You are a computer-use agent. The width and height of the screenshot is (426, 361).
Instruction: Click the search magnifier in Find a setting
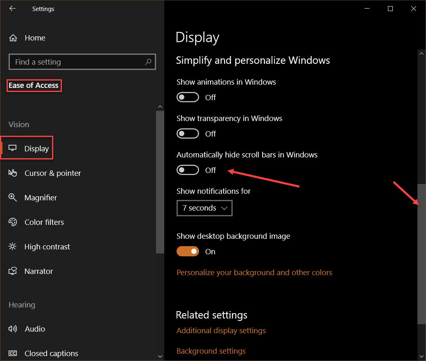148,62
